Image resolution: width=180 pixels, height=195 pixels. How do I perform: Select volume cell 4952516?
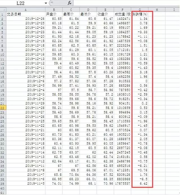point(122,166)
